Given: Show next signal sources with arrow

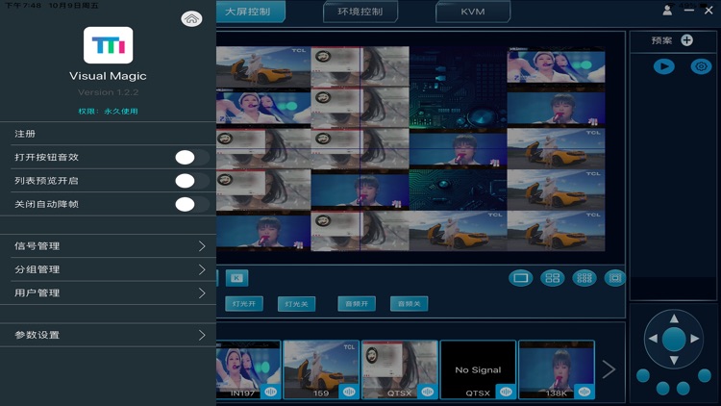Looking at the screenshot, I should [609, 369].
